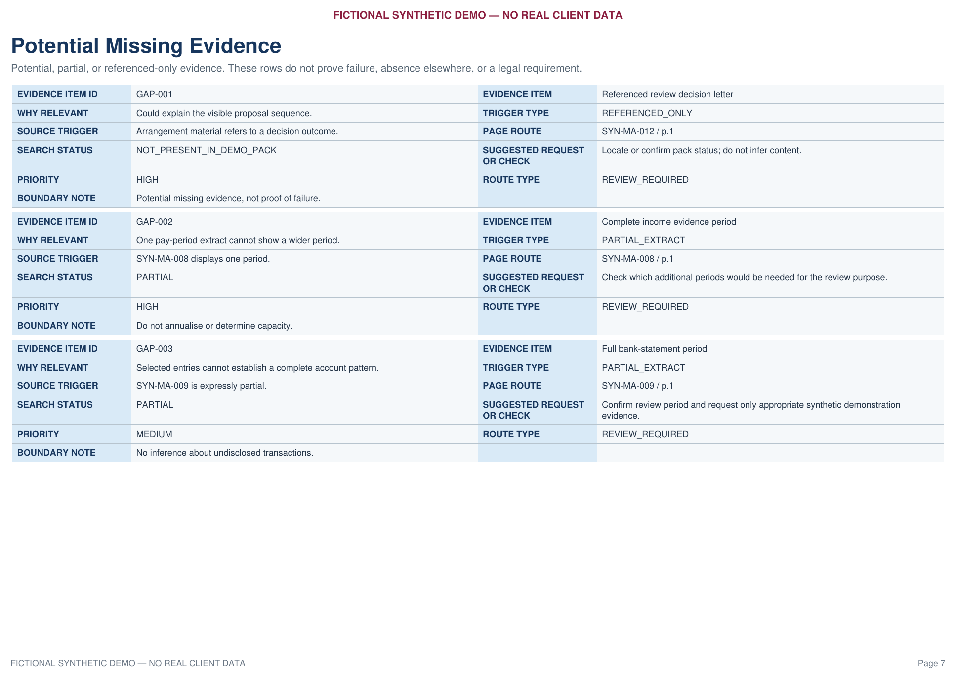The width and height of the screenshot is (956, 679).
Task: Click the page route 'SYN-MA-009 / p.1'
Action: (x=637, y=386)
